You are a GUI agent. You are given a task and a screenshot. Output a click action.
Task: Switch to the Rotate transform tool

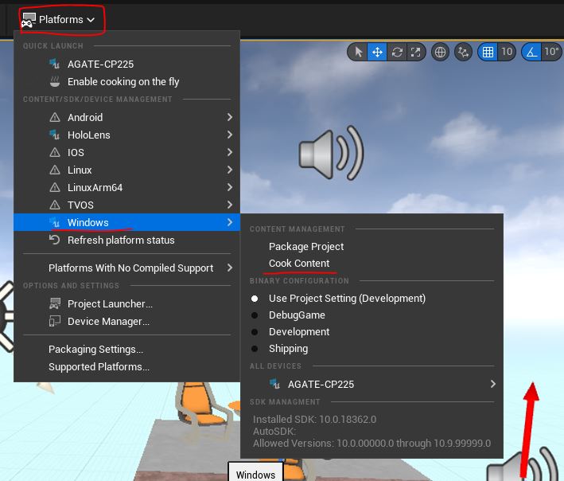397,53
